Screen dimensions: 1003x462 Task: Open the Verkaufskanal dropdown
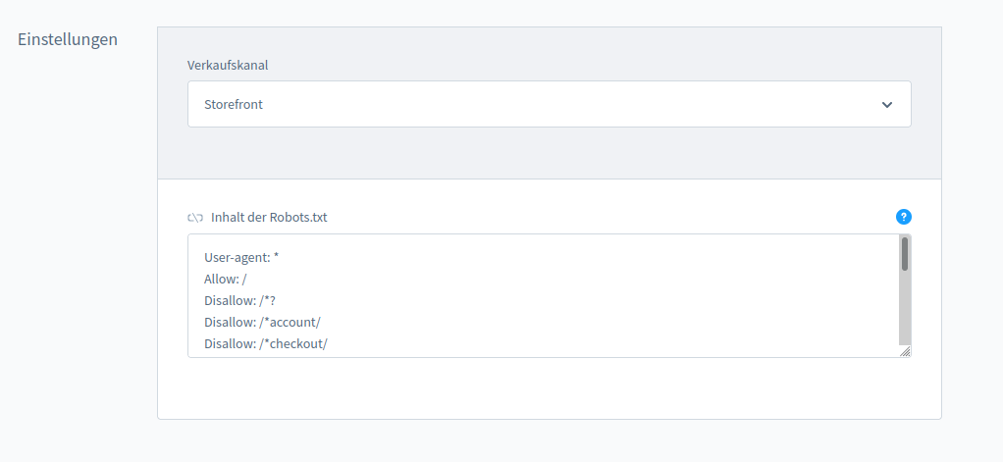549,104
